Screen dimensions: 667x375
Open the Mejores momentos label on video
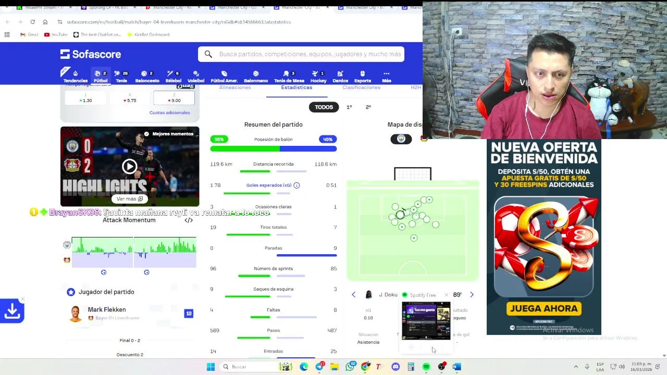(168, 134)
